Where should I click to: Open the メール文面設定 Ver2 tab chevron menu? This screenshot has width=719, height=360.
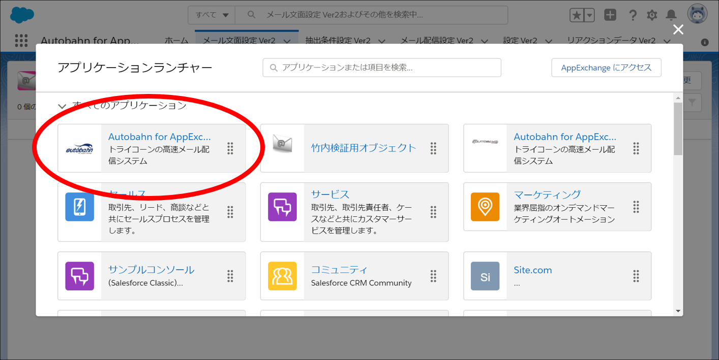[287, 41]
